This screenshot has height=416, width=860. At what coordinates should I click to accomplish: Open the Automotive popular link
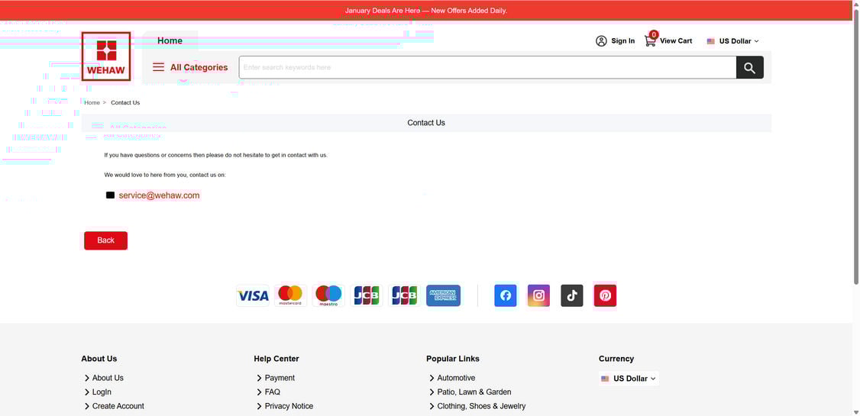tap(456, 378)
